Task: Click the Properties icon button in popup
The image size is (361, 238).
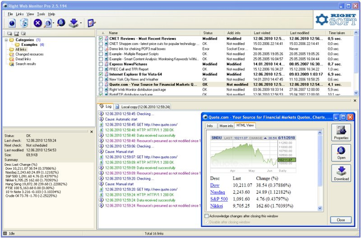Action: pos(341,132)
